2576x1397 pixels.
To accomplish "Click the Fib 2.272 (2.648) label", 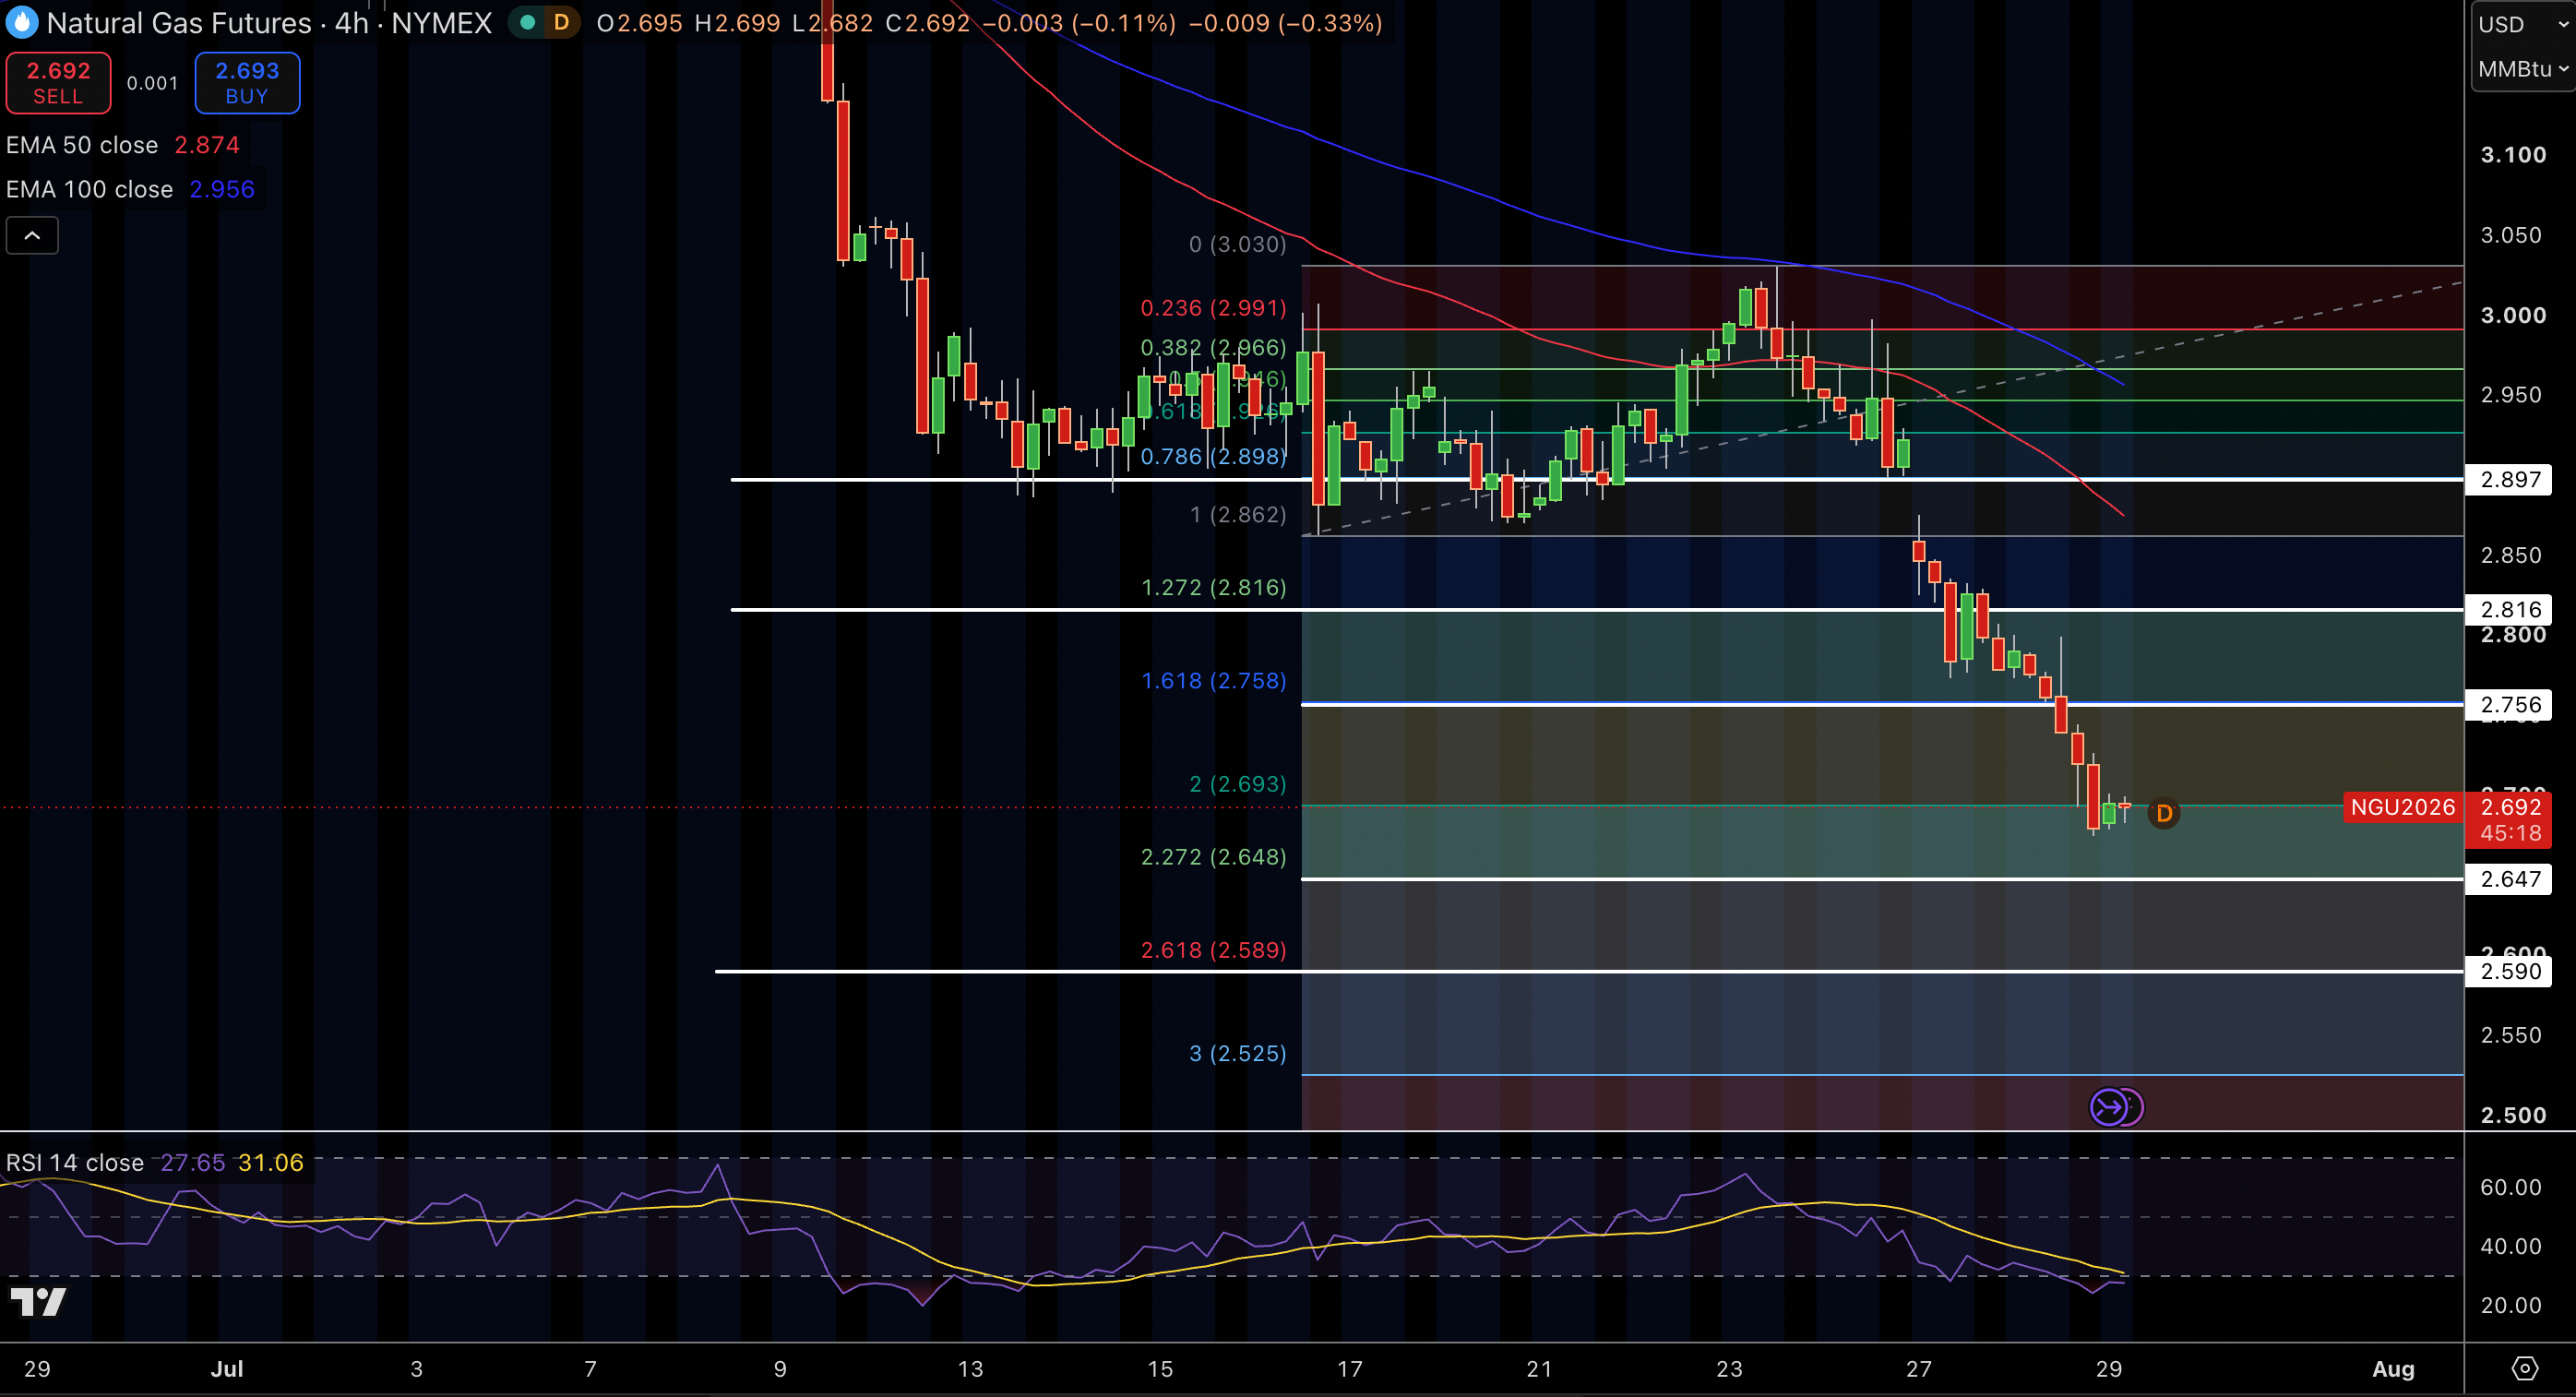I will tap(1213, 856).
